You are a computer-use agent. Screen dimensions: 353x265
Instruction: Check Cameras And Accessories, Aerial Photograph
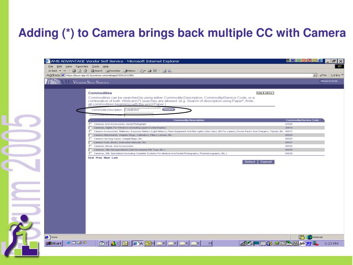pyautogui.click(x=90, y=124)
